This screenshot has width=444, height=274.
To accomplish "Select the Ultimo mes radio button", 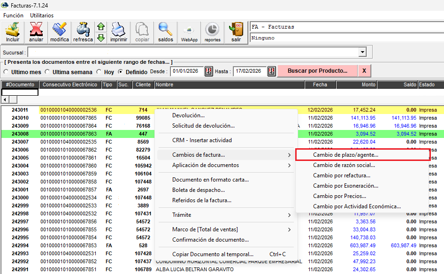I will click(7, 72).
